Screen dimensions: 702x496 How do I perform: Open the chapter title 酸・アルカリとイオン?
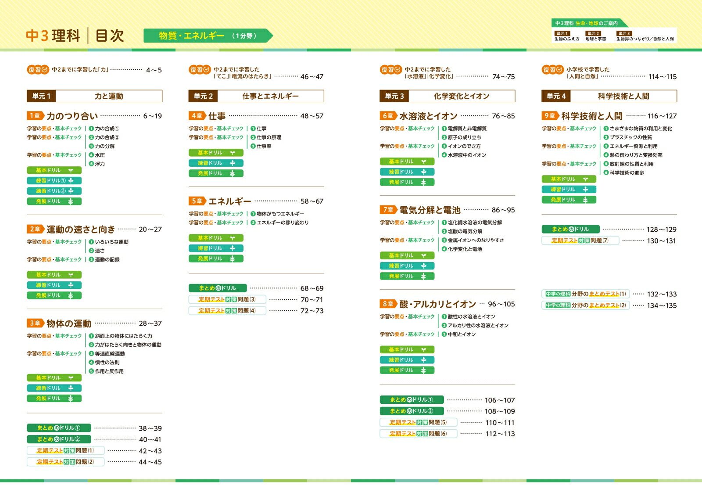(437, 304)
